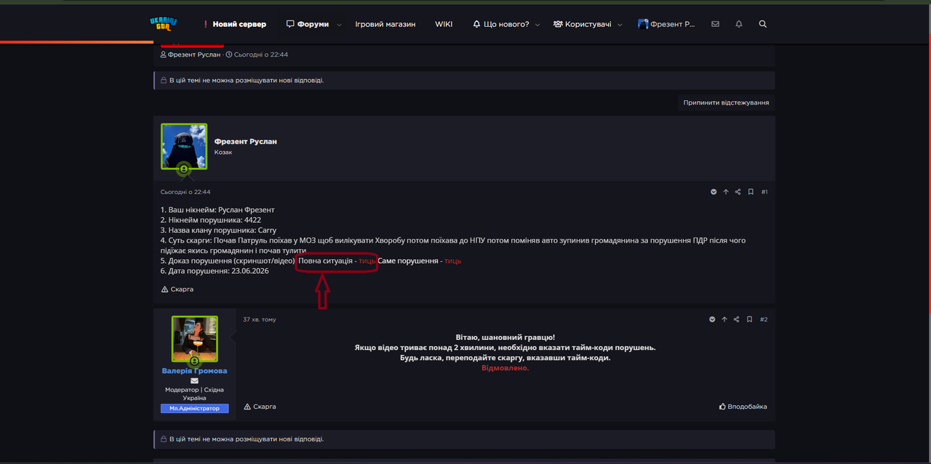Bookmark post #2 by Валерія Громова
The height and width of the screenshot is (464, 931).
tap(749, 319)
